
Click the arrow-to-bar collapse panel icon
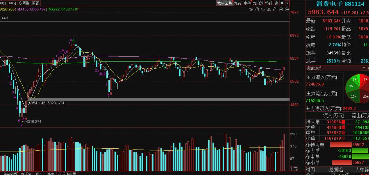[283, 3]
